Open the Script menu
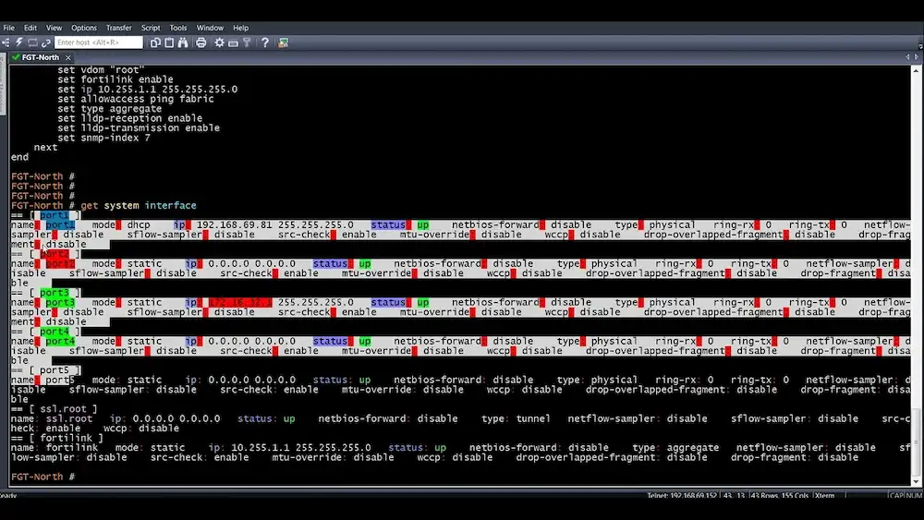This screenshot has height=520, width=924. (x=151, y=28)
